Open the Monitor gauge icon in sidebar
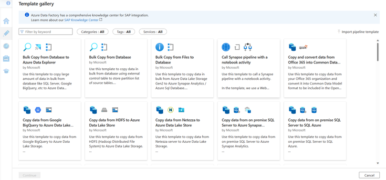Screen dimensions: 386x180 [x=6, y=46]
